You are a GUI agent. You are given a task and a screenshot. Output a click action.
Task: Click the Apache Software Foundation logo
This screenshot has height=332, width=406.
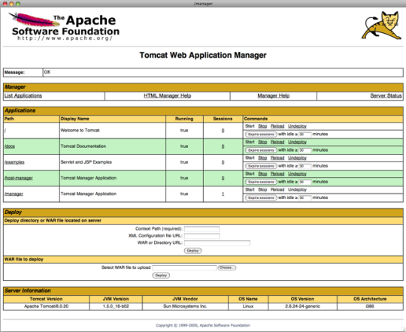(64, 26)
